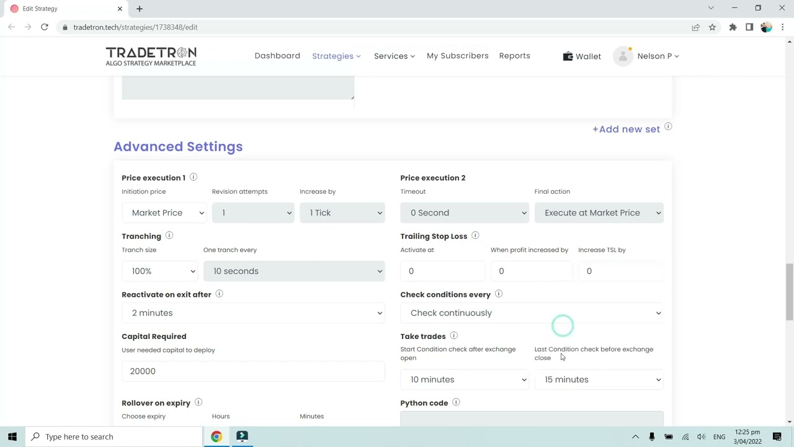Click info icon beside Tranching label
The height and width of the screenshot is (447, 794).
pyautogui.click(x=169, y=235)
